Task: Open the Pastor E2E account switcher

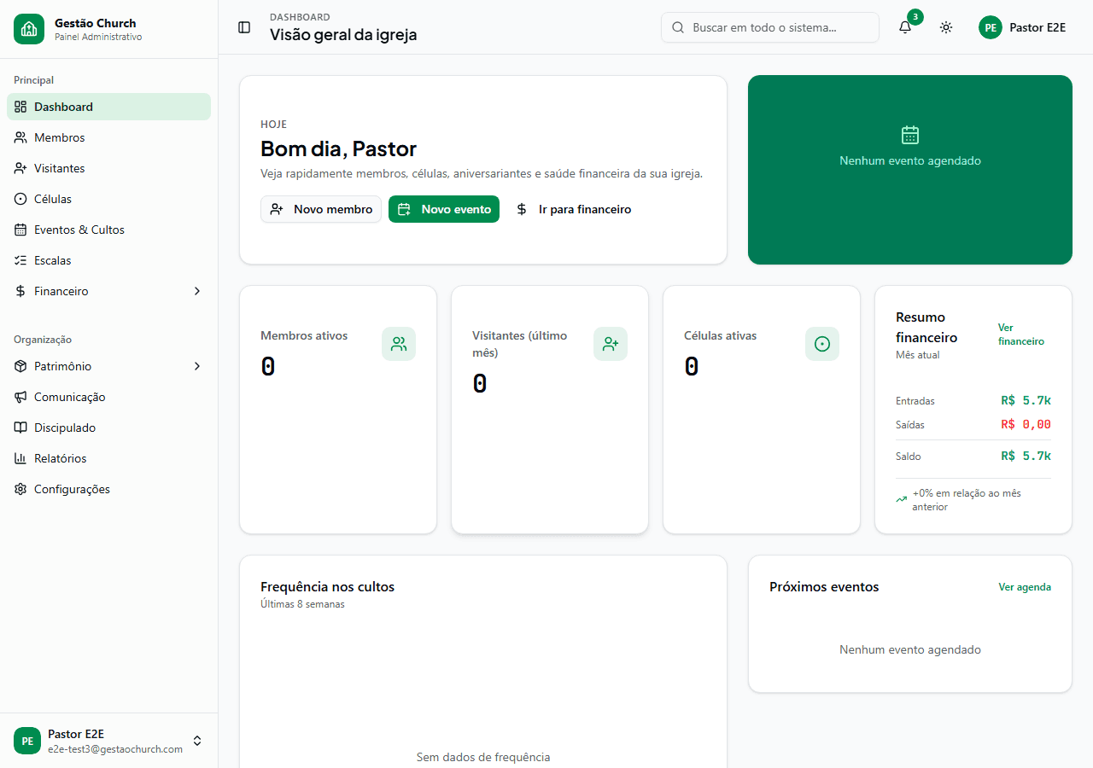Action: 197,741
